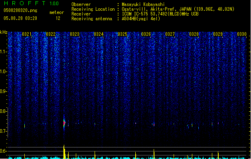Screen dimensions: 251x159
Task: Click the large red meteor echo near 0322
Action: coord(64,123)
